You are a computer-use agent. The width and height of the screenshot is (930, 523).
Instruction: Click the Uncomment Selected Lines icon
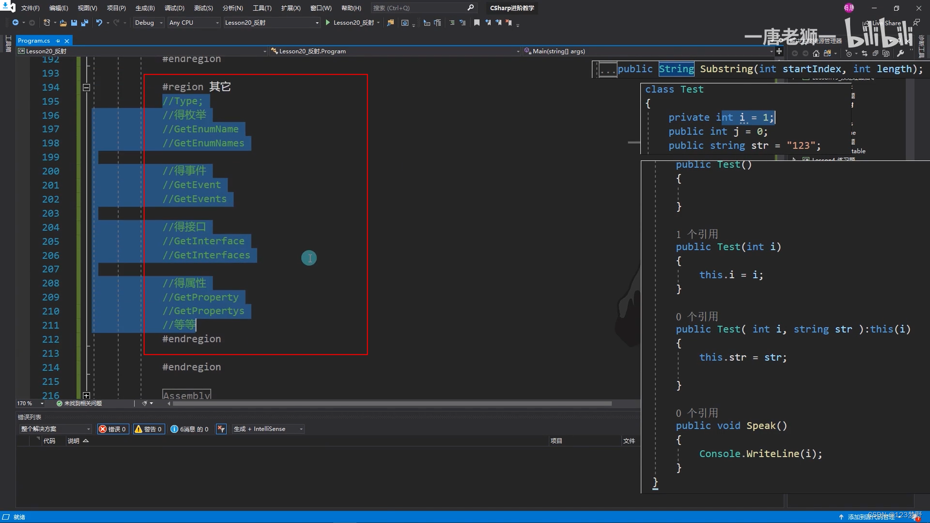coord(463,23)
